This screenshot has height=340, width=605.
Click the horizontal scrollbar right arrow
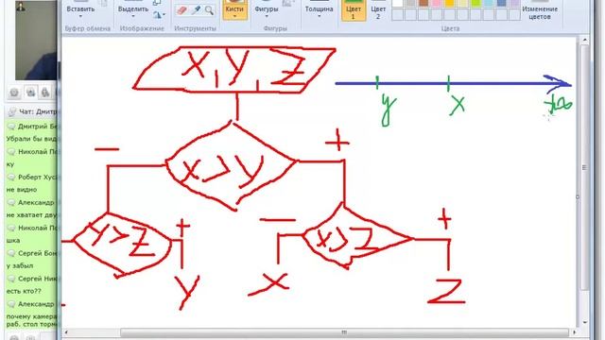pos(574,332)
